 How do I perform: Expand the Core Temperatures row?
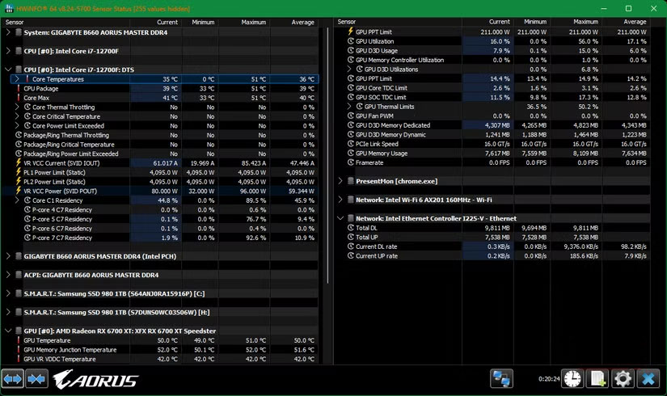click(17, 79)
